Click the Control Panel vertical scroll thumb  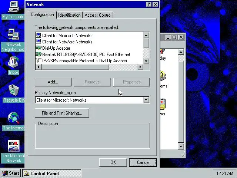pos(181,102)
